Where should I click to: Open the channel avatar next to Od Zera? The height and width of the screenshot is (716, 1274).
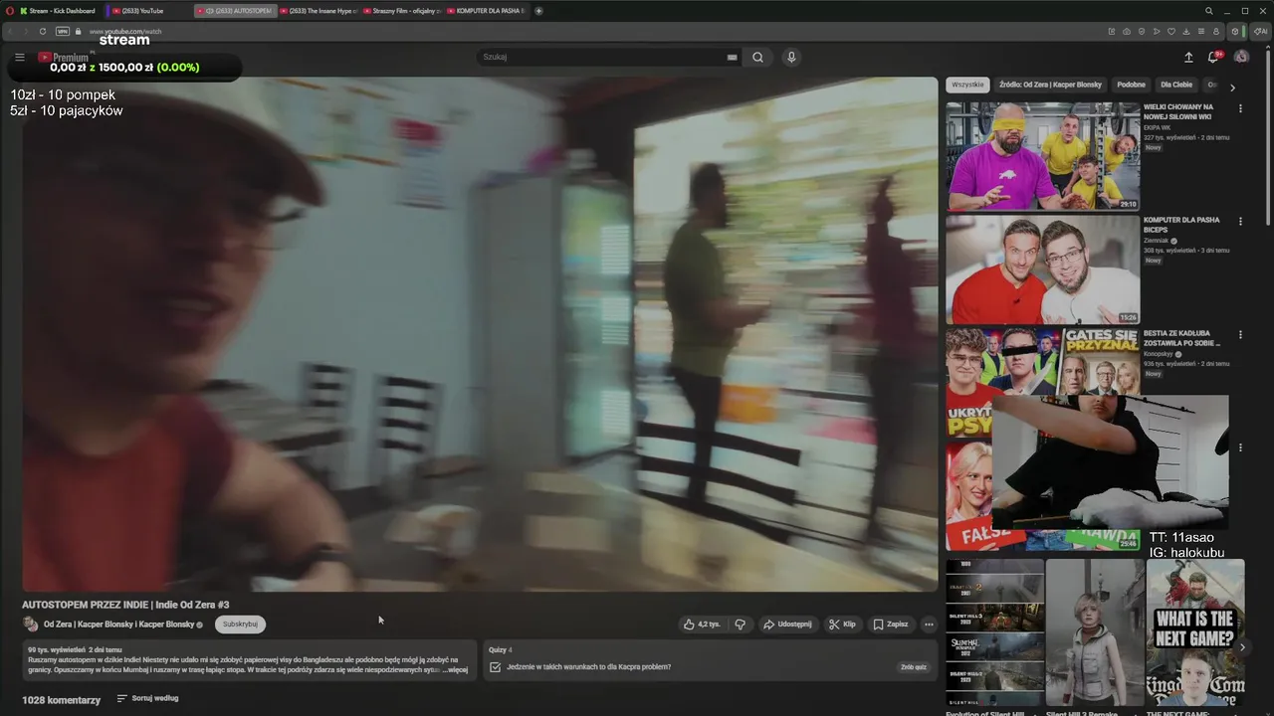click(x=31, y=625)
